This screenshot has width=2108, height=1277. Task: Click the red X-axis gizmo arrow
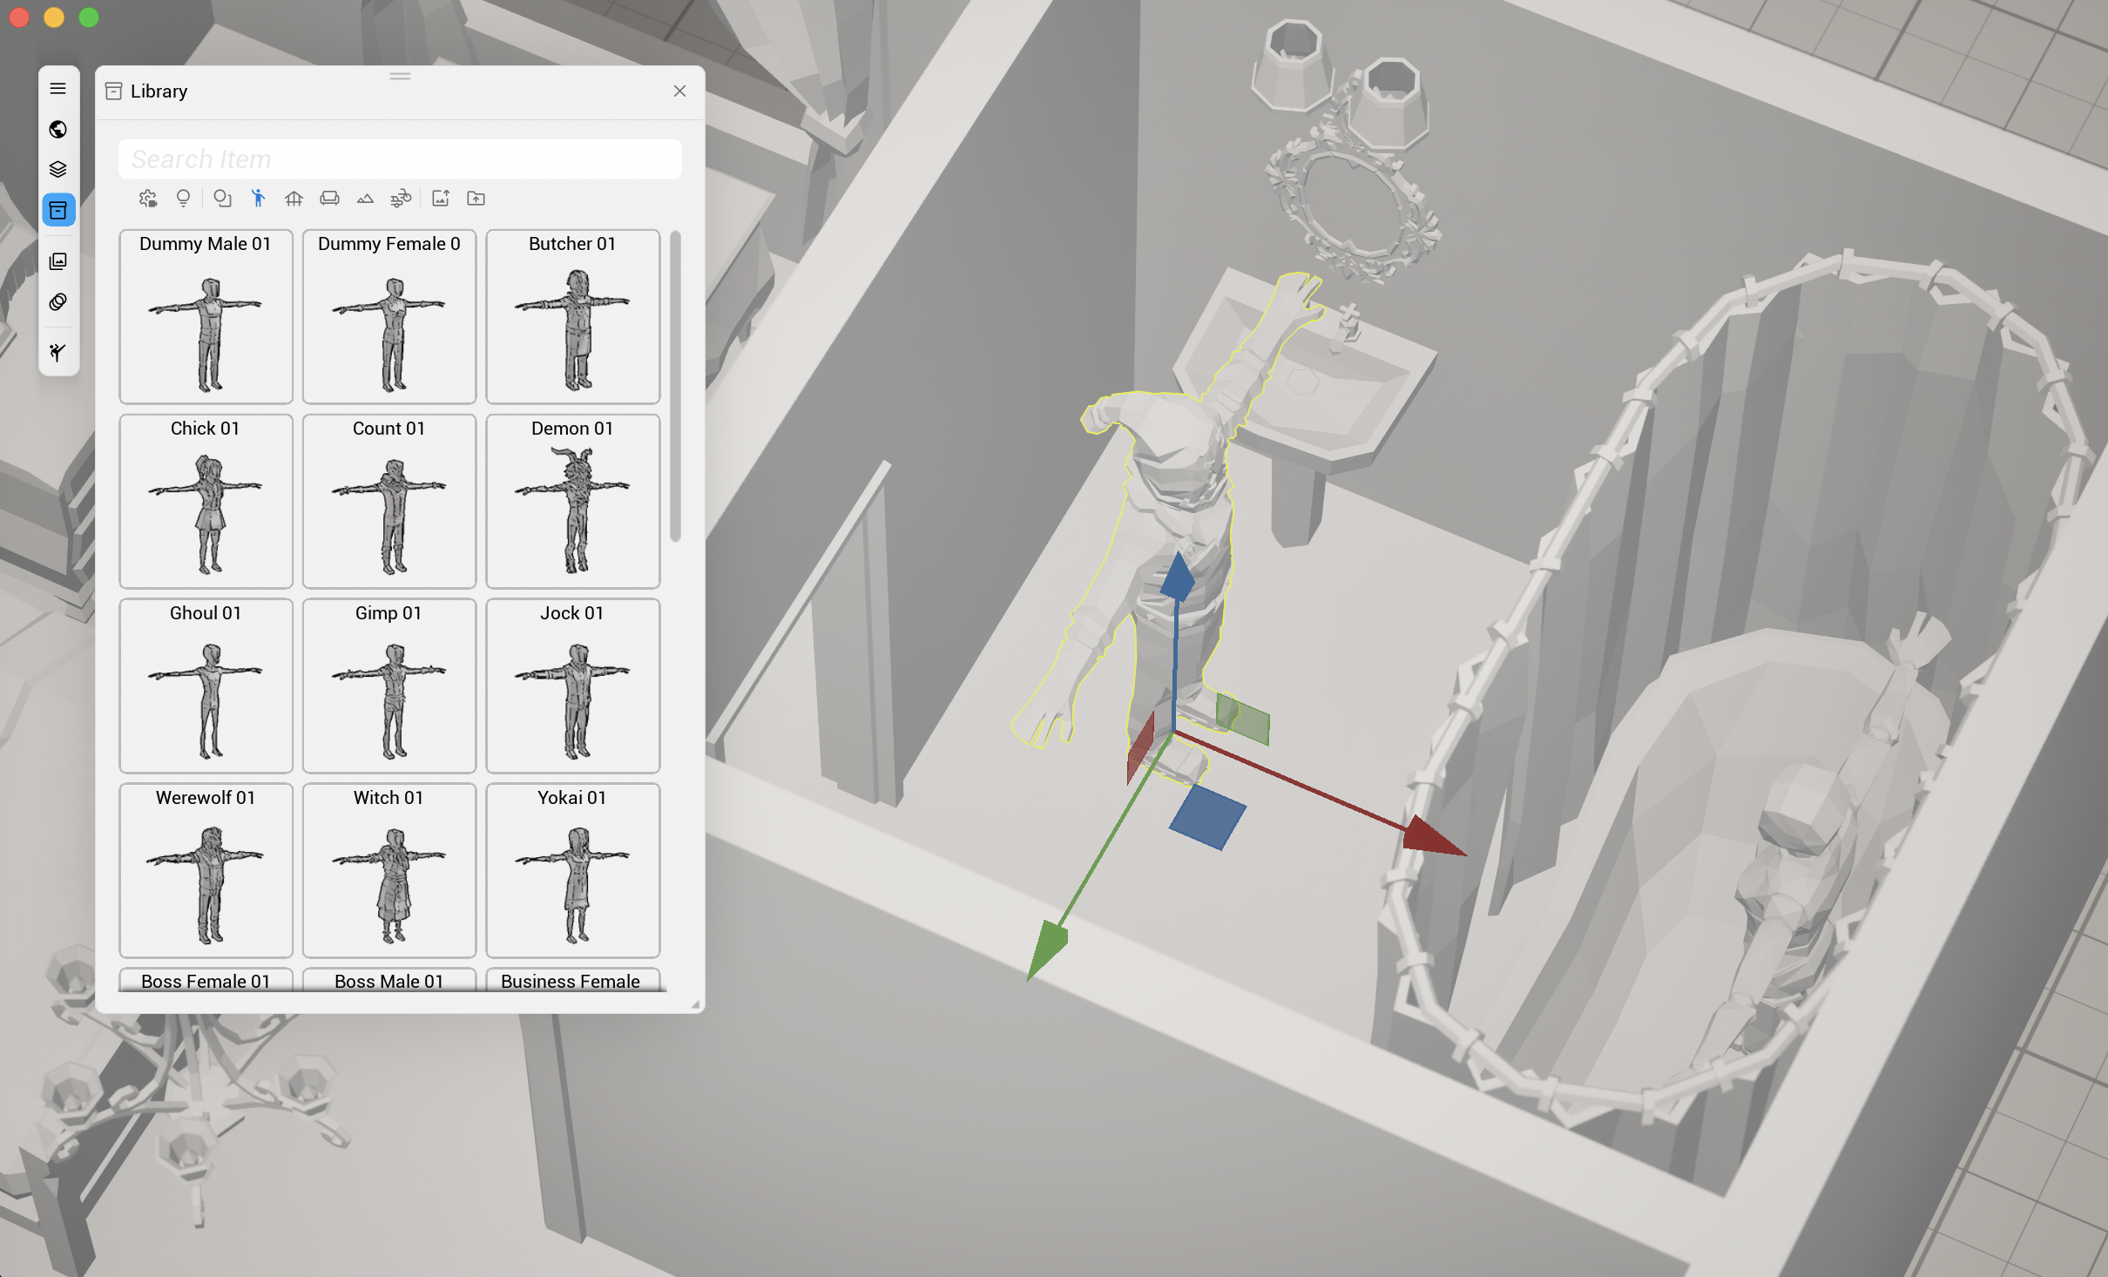point(1434,836)
